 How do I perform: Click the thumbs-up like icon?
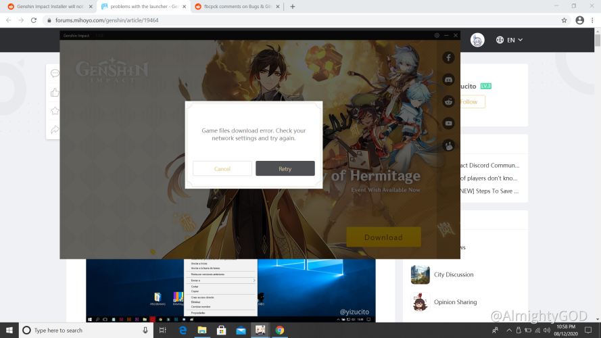tap(55, 93)
